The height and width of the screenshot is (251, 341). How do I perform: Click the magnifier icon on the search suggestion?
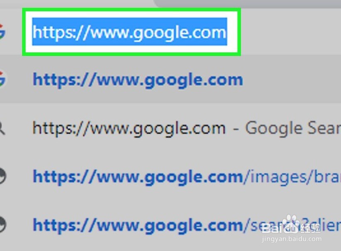[x=2, y=128]
